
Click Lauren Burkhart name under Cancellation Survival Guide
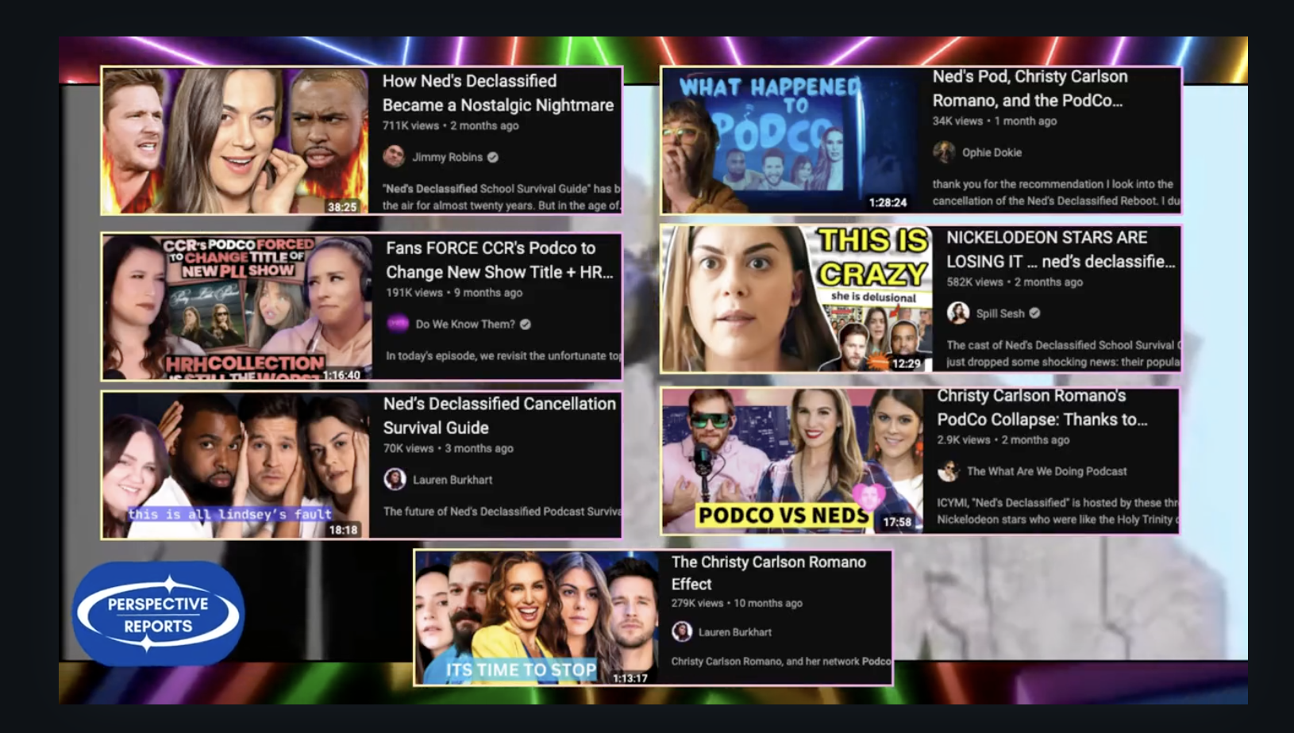click(x=453, y=479)
